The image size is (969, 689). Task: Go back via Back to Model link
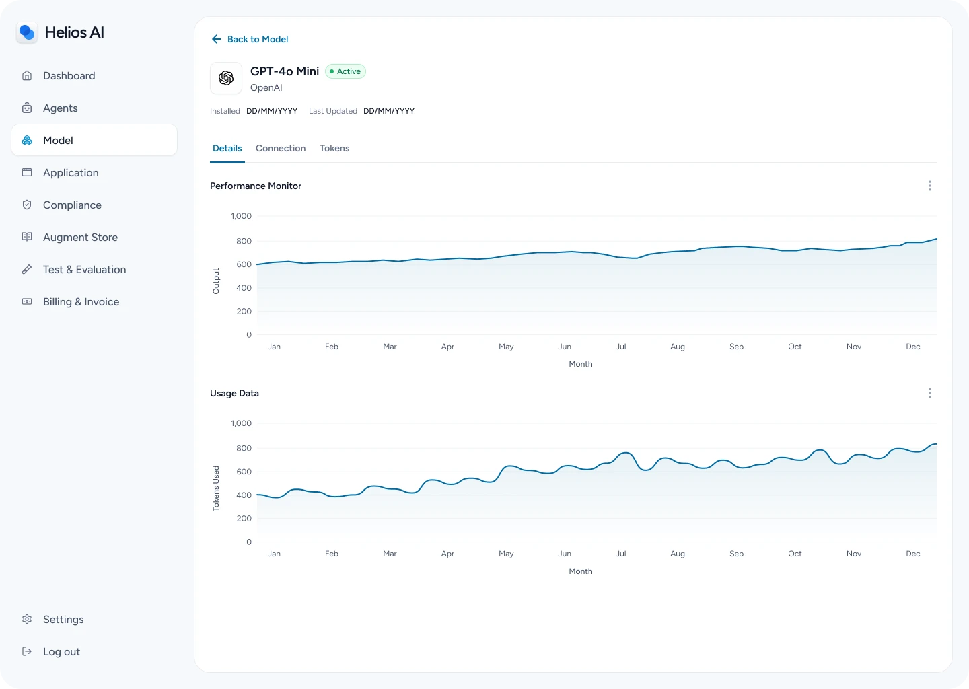(250, 39)
